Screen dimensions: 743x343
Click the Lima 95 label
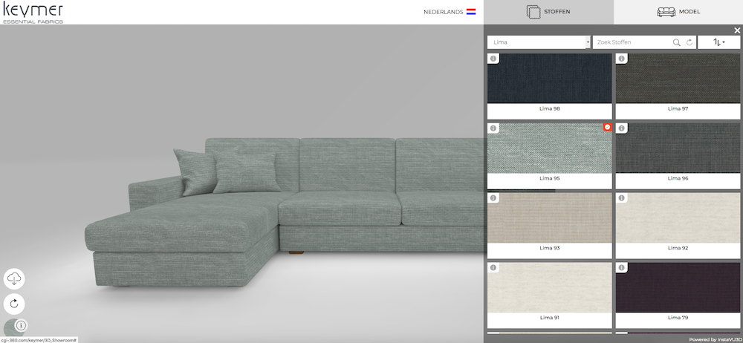tap(550, 178)
